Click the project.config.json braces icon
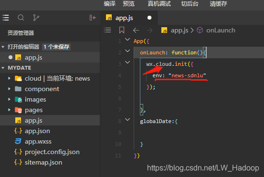The image size is (264, 177). [18, 152]
